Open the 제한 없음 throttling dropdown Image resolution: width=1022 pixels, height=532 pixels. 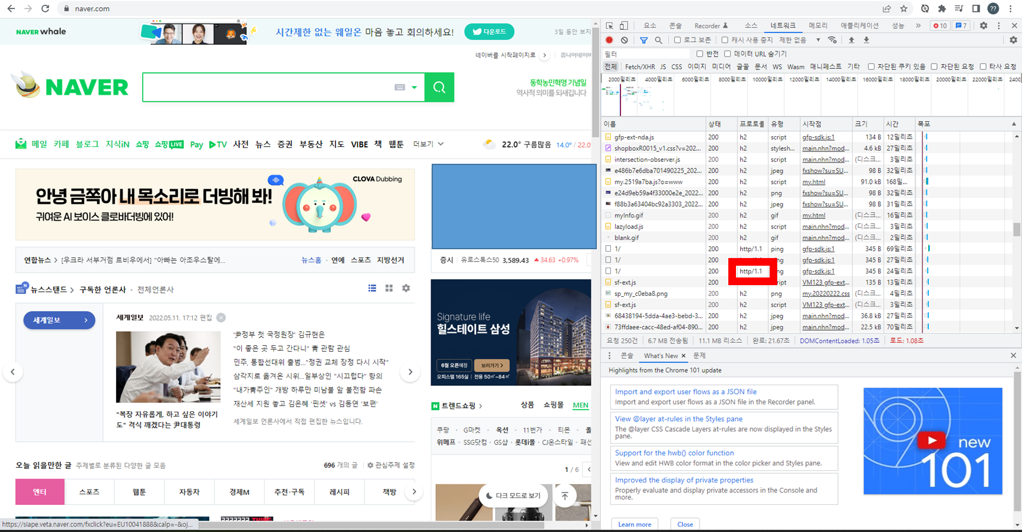(800, 40)
